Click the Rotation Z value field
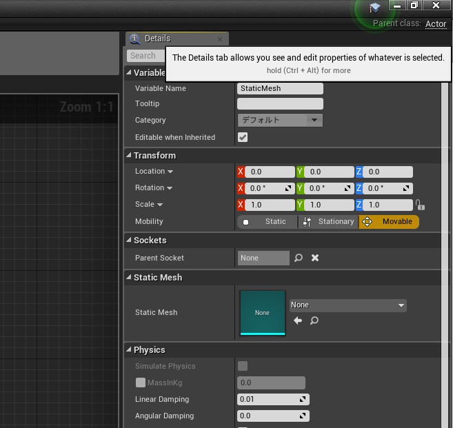This screenshot has width=453, height=428. 387,188
